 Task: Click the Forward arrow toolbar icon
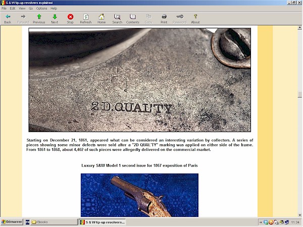pos(23,17)
